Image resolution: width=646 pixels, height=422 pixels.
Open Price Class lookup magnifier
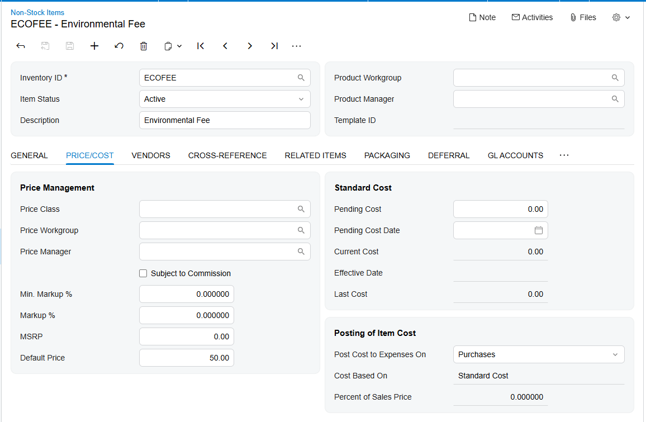301,209
